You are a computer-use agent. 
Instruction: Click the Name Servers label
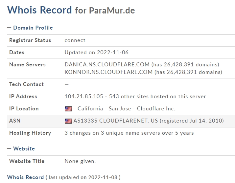27,64
